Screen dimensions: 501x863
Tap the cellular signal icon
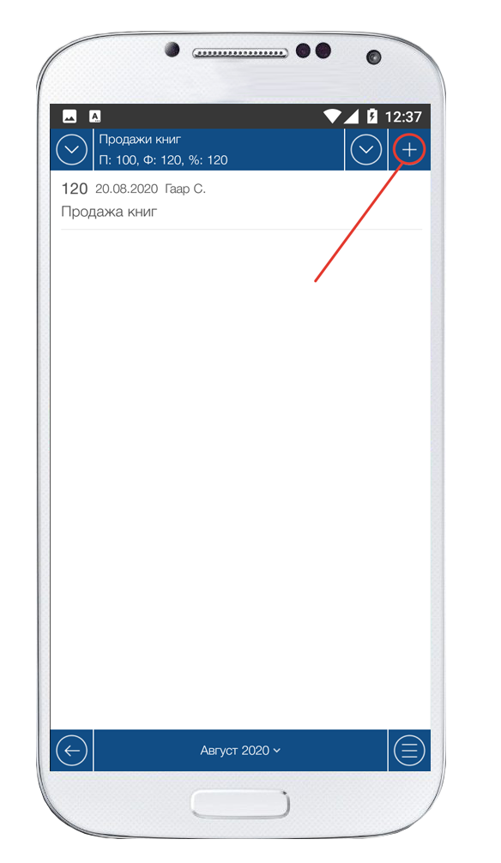pos(352,117)
